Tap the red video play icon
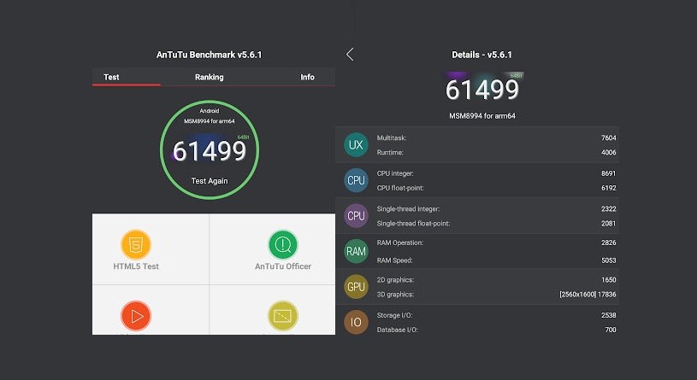697x380 pixels. click(136, 316)
